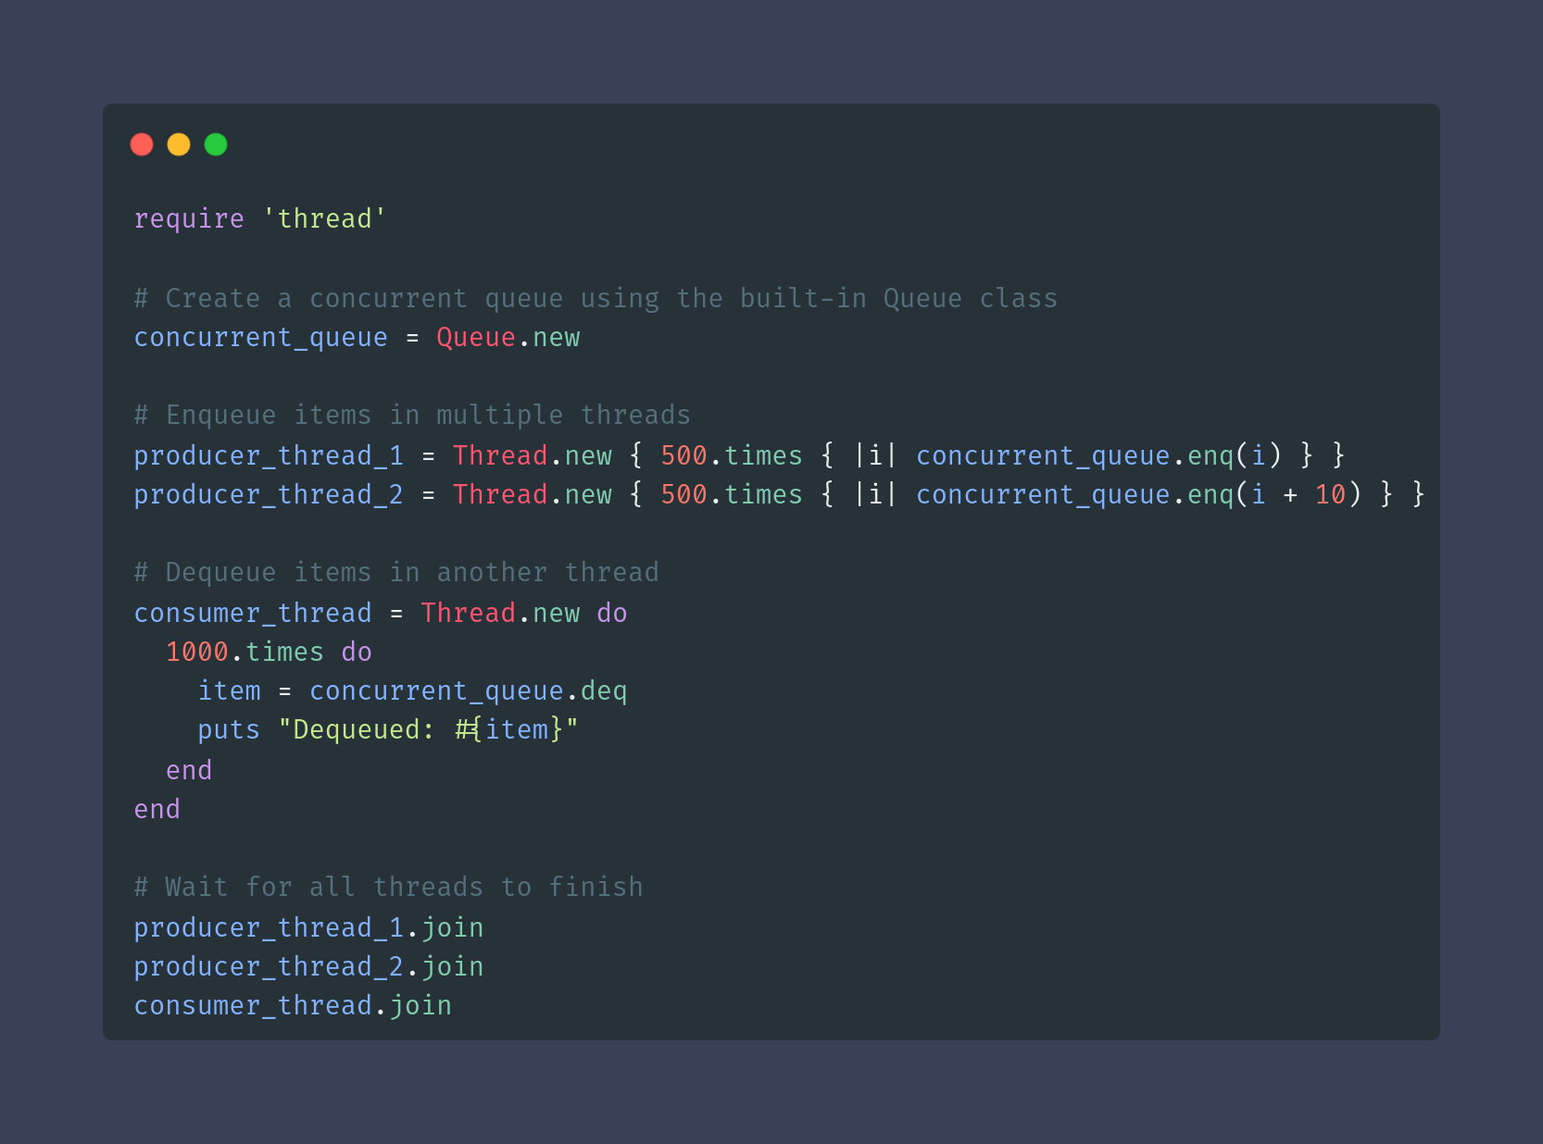The image size is (1543, 1144).
Task: Click the comment "# Enqueue items in multiple threads"
Action: 412,415
